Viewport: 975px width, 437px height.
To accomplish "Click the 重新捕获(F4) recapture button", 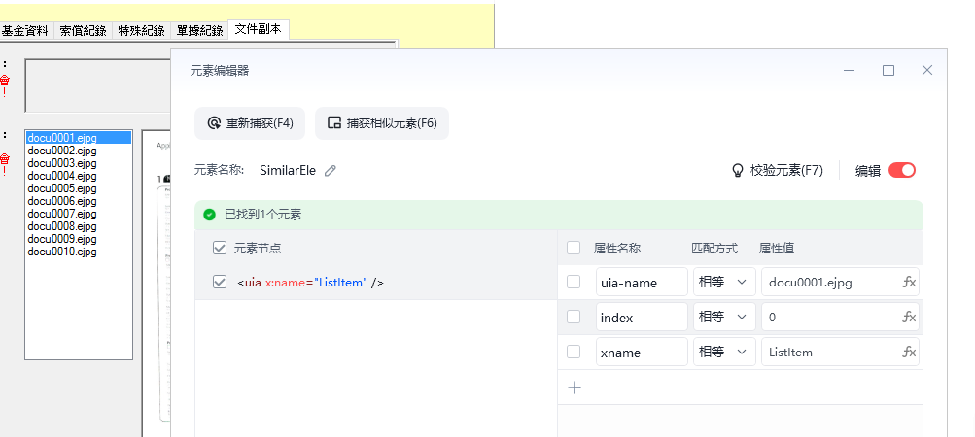I will click(x=250, y=123).
